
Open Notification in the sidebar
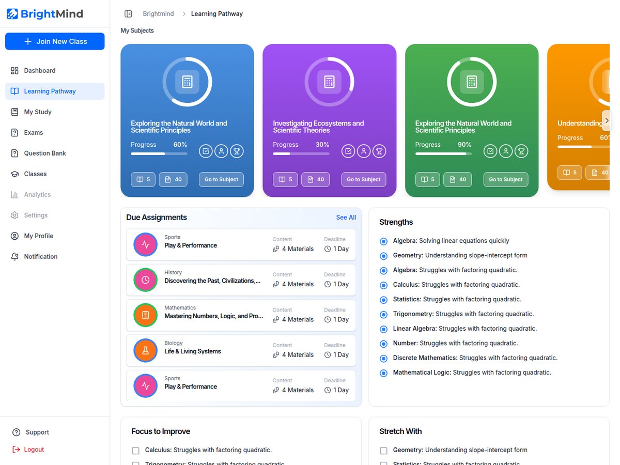click(55, 256)
